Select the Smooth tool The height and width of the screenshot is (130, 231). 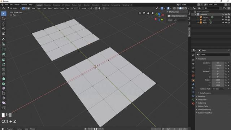pos(4,88)
